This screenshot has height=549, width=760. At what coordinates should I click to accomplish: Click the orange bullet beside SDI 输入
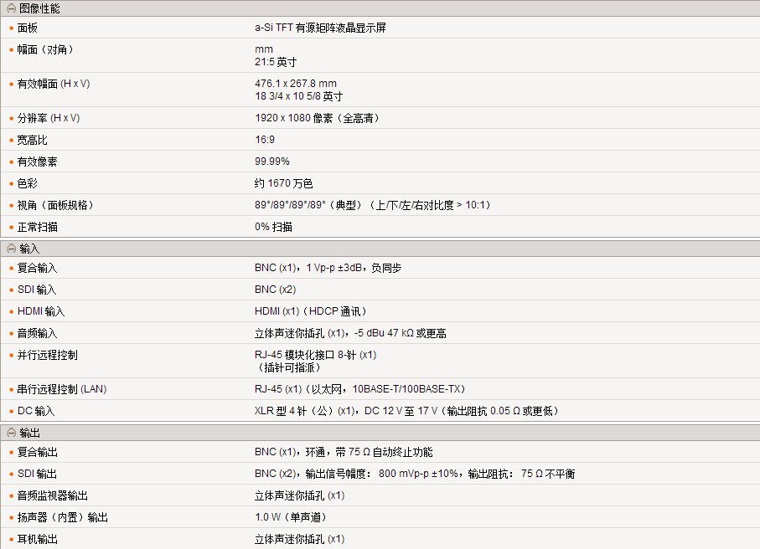[x=11, y=290]
